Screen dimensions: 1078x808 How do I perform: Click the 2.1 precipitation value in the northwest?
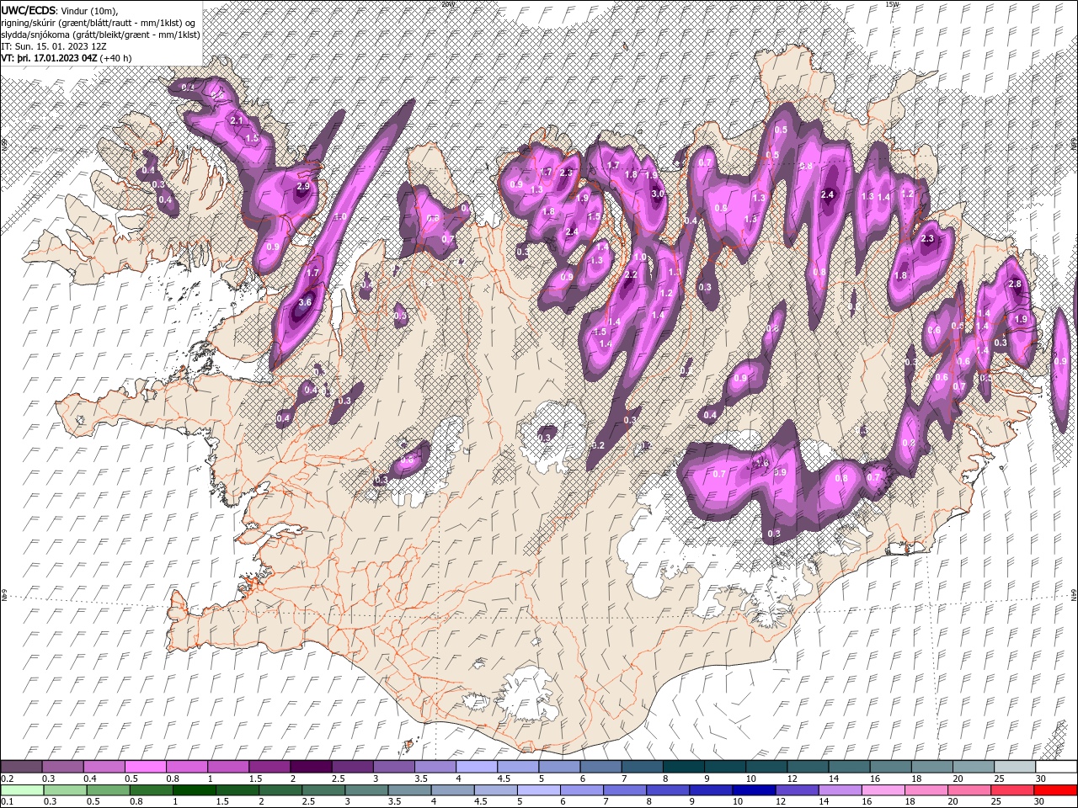237,121
